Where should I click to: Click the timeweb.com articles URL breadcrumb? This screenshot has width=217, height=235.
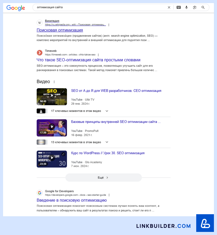[70, 55]
